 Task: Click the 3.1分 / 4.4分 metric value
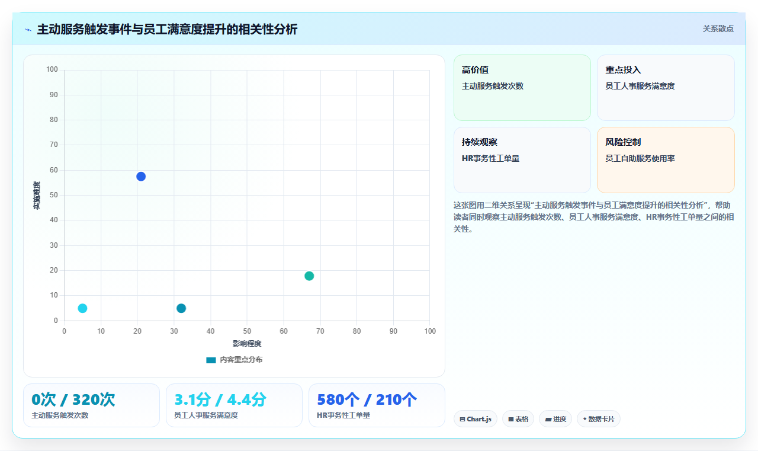[x=220, y=400]
